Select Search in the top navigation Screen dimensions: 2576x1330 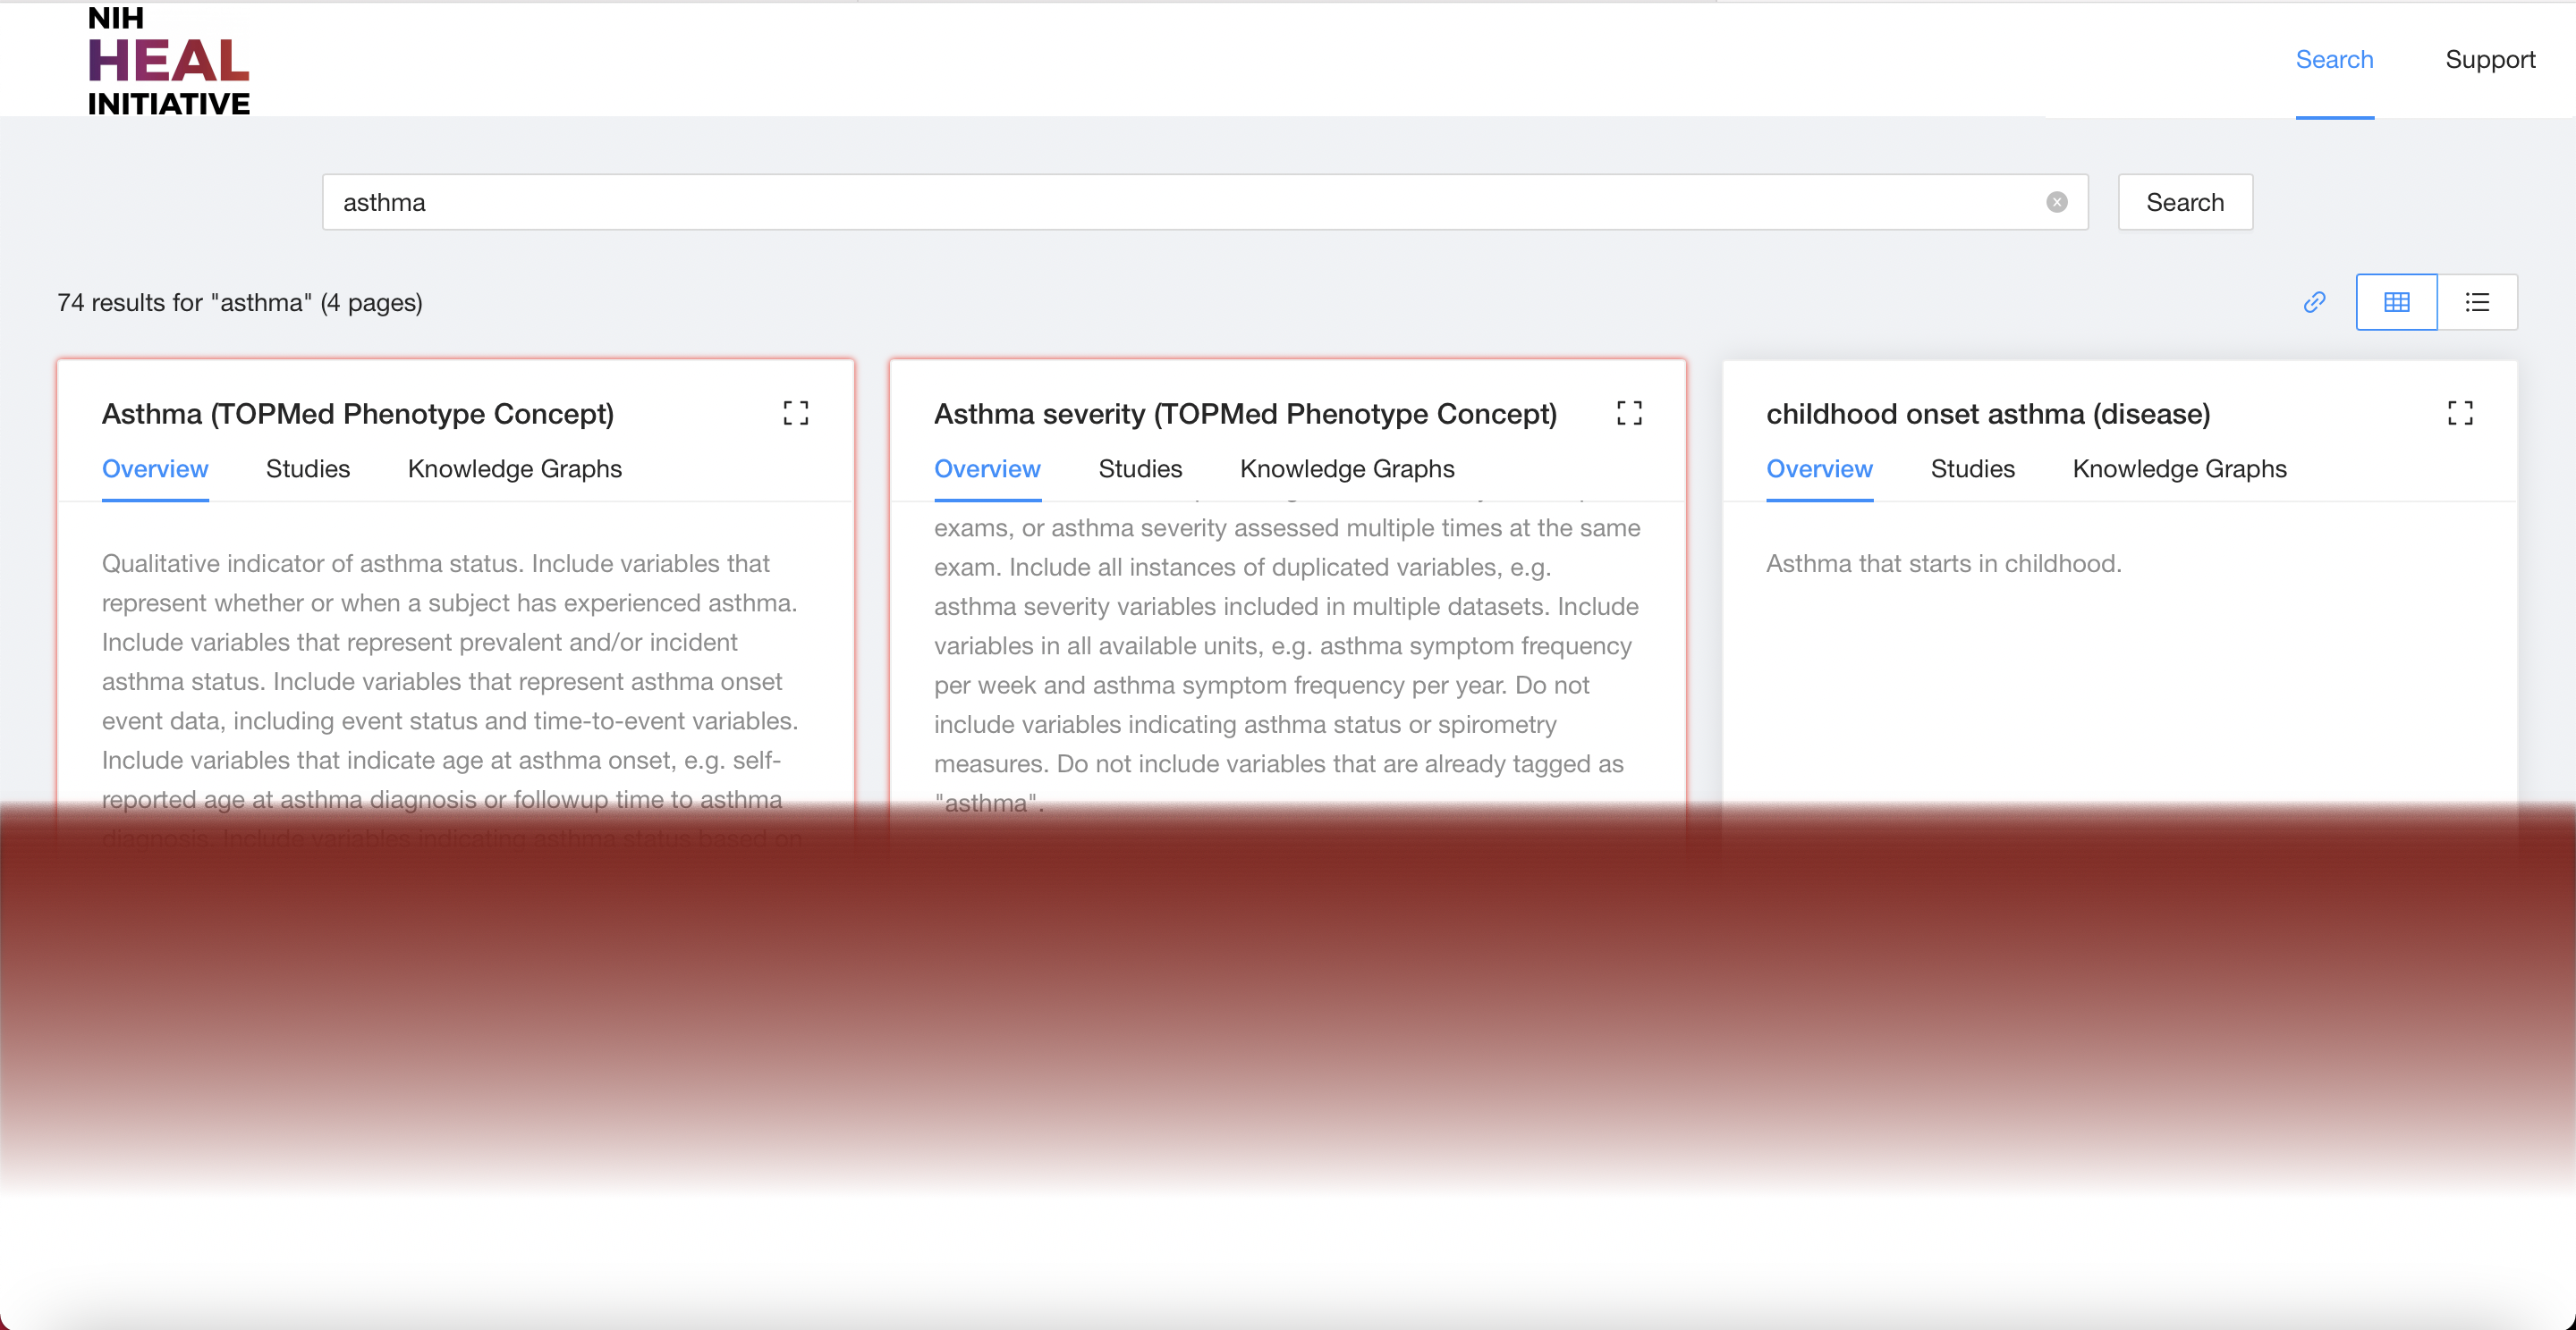click(x=2334, y=59)
